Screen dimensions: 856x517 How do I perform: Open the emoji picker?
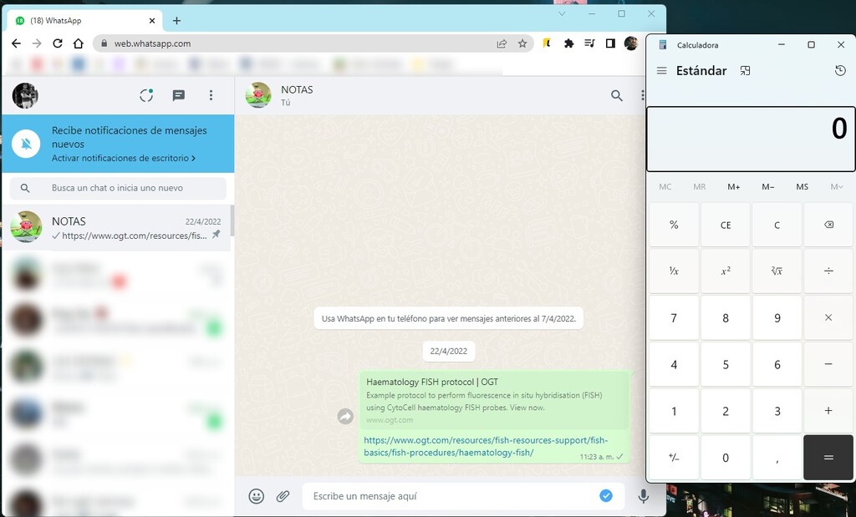256,495
